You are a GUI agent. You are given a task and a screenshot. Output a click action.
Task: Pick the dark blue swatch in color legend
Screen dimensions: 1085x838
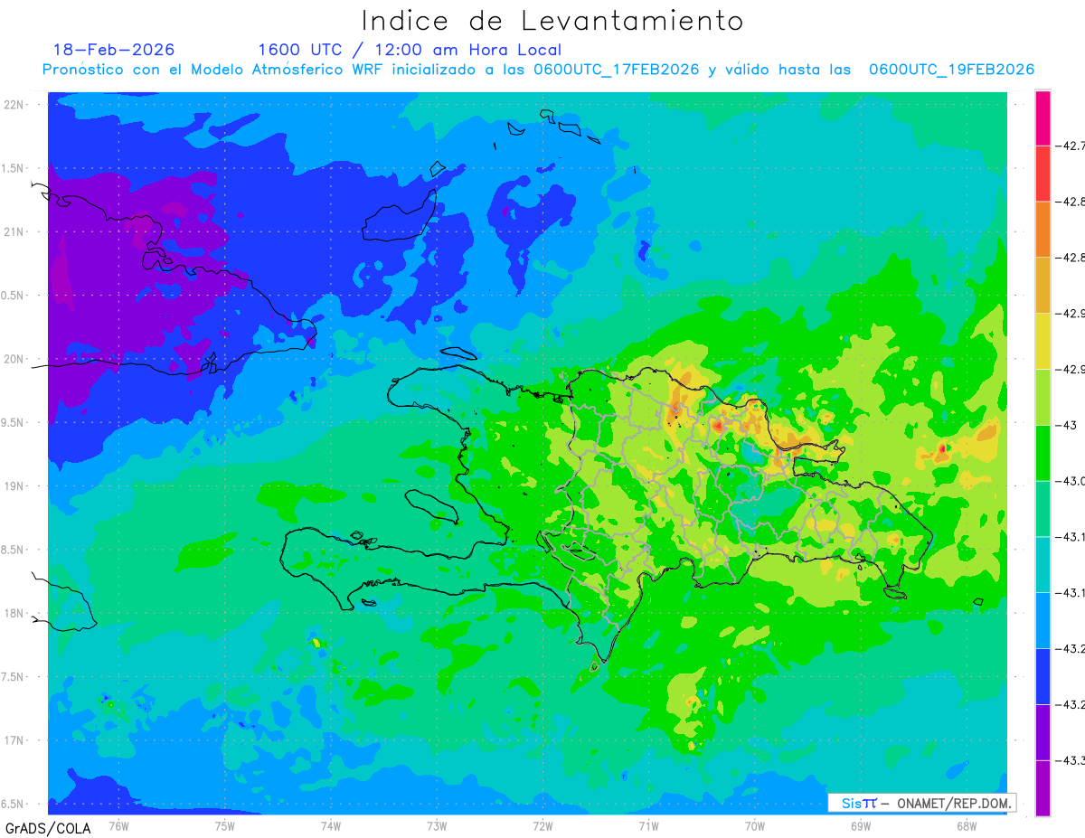[1043, 675]
